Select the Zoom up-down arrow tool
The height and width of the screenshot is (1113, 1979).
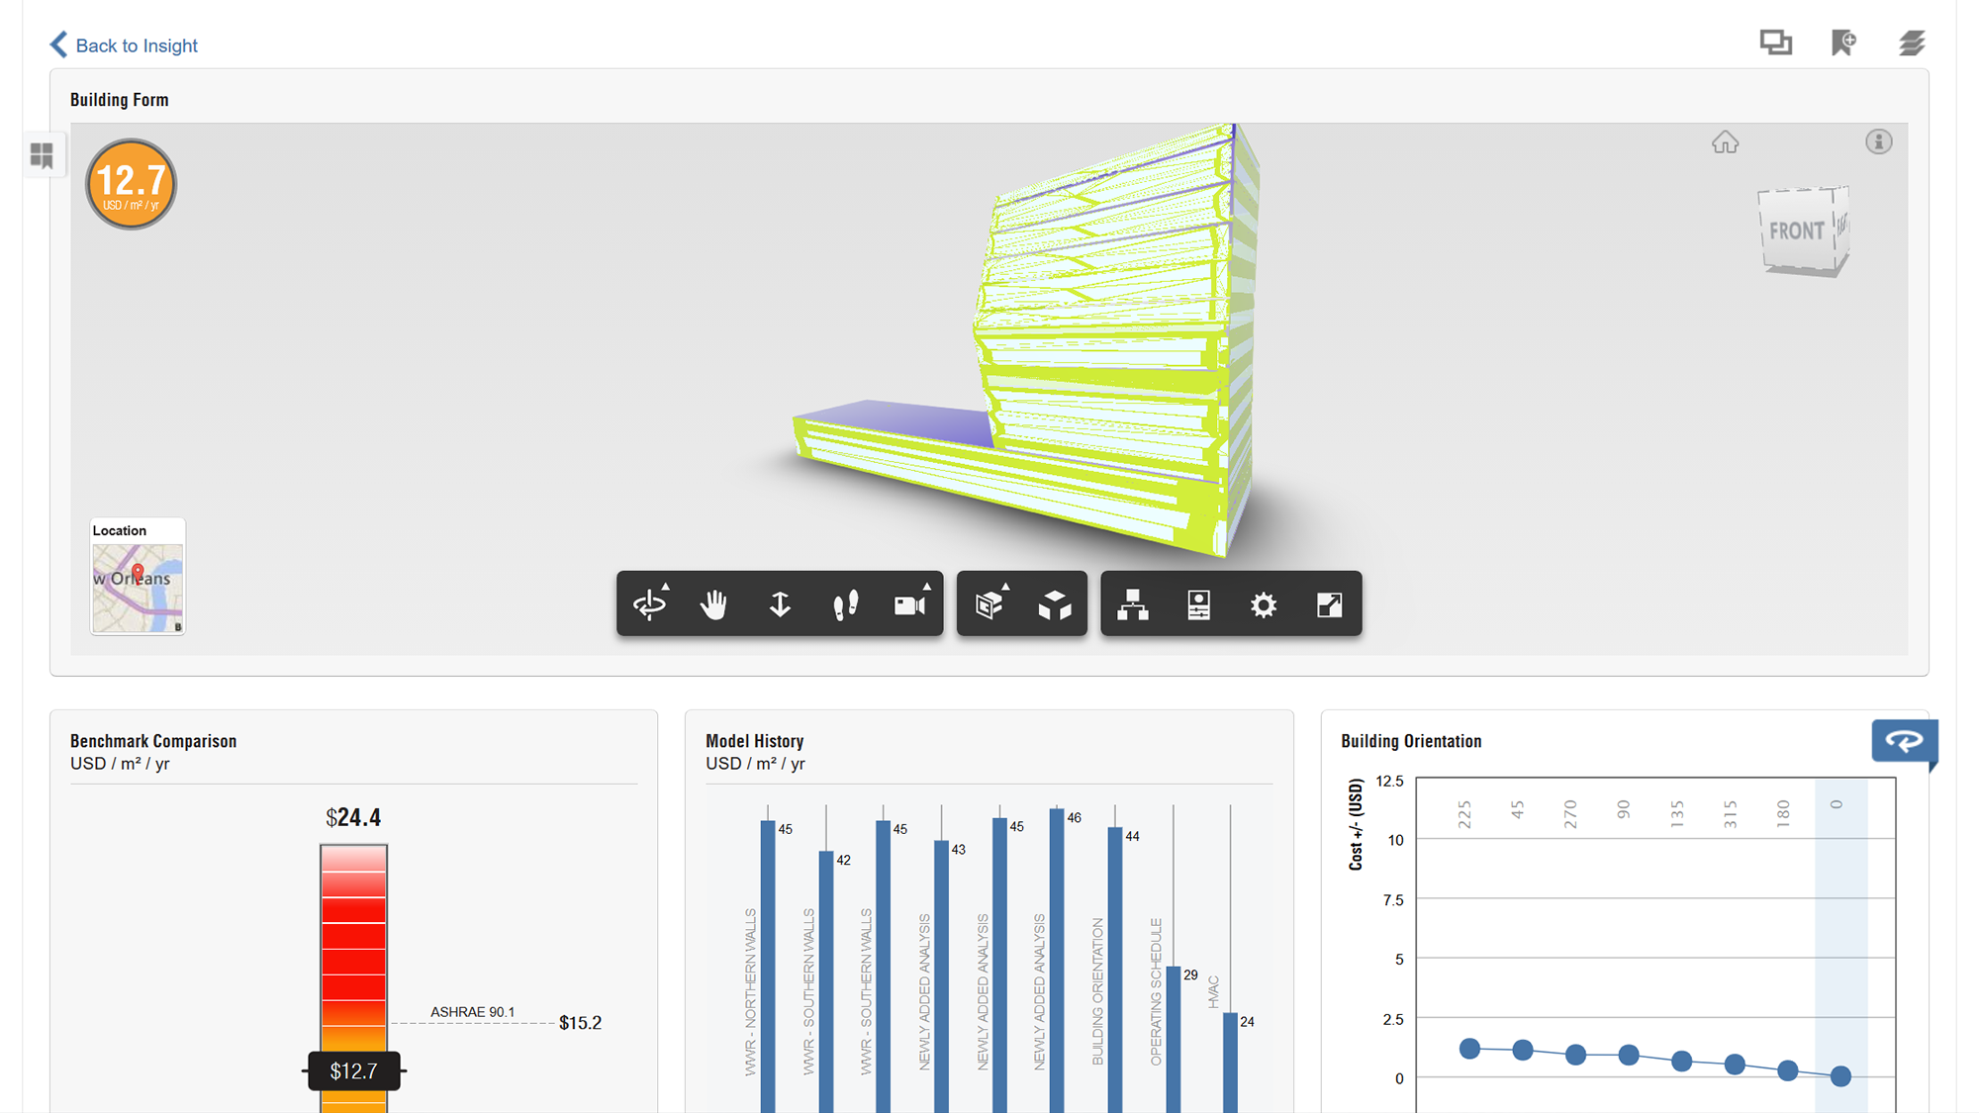pos(780,603)
